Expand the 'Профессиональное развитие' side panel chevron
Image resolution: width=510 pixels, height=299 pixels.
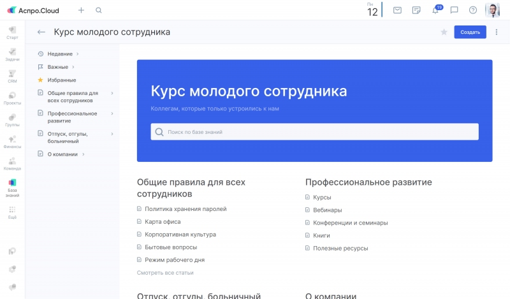(x=112, y=113)
